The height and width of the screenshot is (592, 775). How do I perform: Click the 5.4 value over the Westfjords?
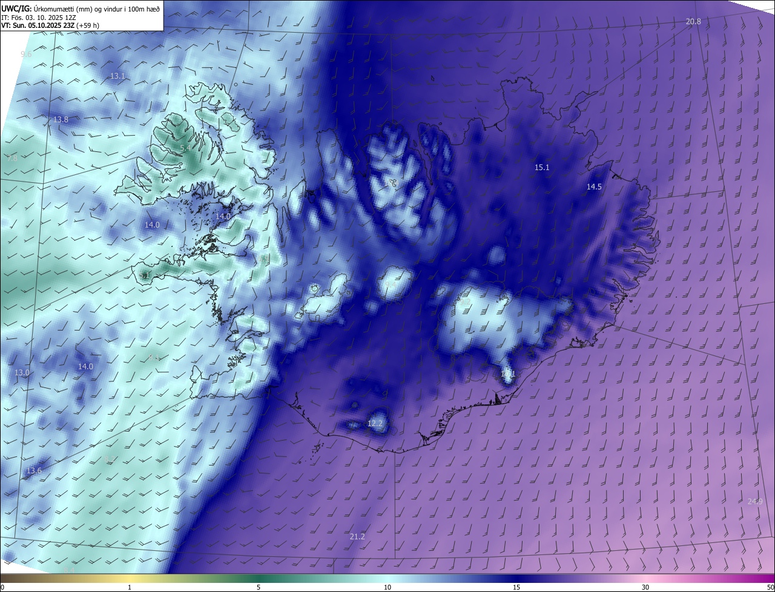point(185,148)
